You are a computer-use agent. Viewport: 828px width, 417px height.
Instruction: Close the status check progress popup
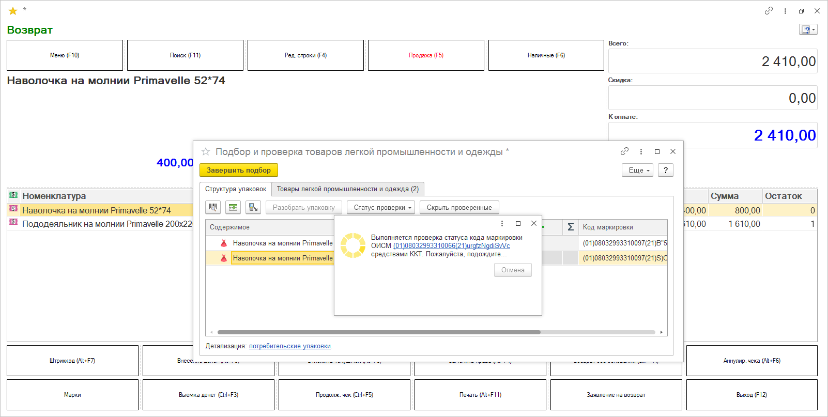534,223
